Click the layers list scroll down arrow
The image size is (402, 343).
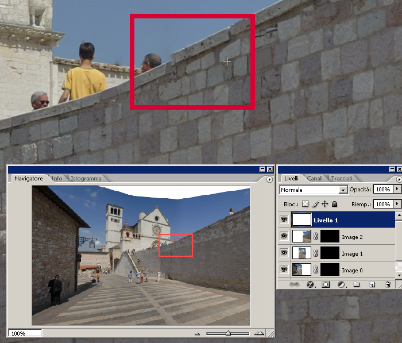pyautogui.click(x=399, y=275)
